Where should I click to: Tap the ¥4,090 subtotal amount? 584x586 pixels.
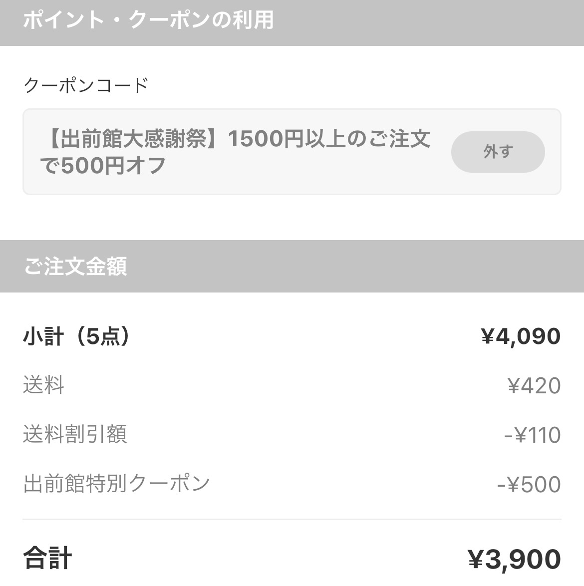[521, 336]
